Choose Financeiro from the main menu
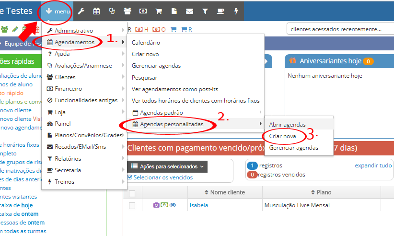The image size is (394, 236). click(68, 89)
